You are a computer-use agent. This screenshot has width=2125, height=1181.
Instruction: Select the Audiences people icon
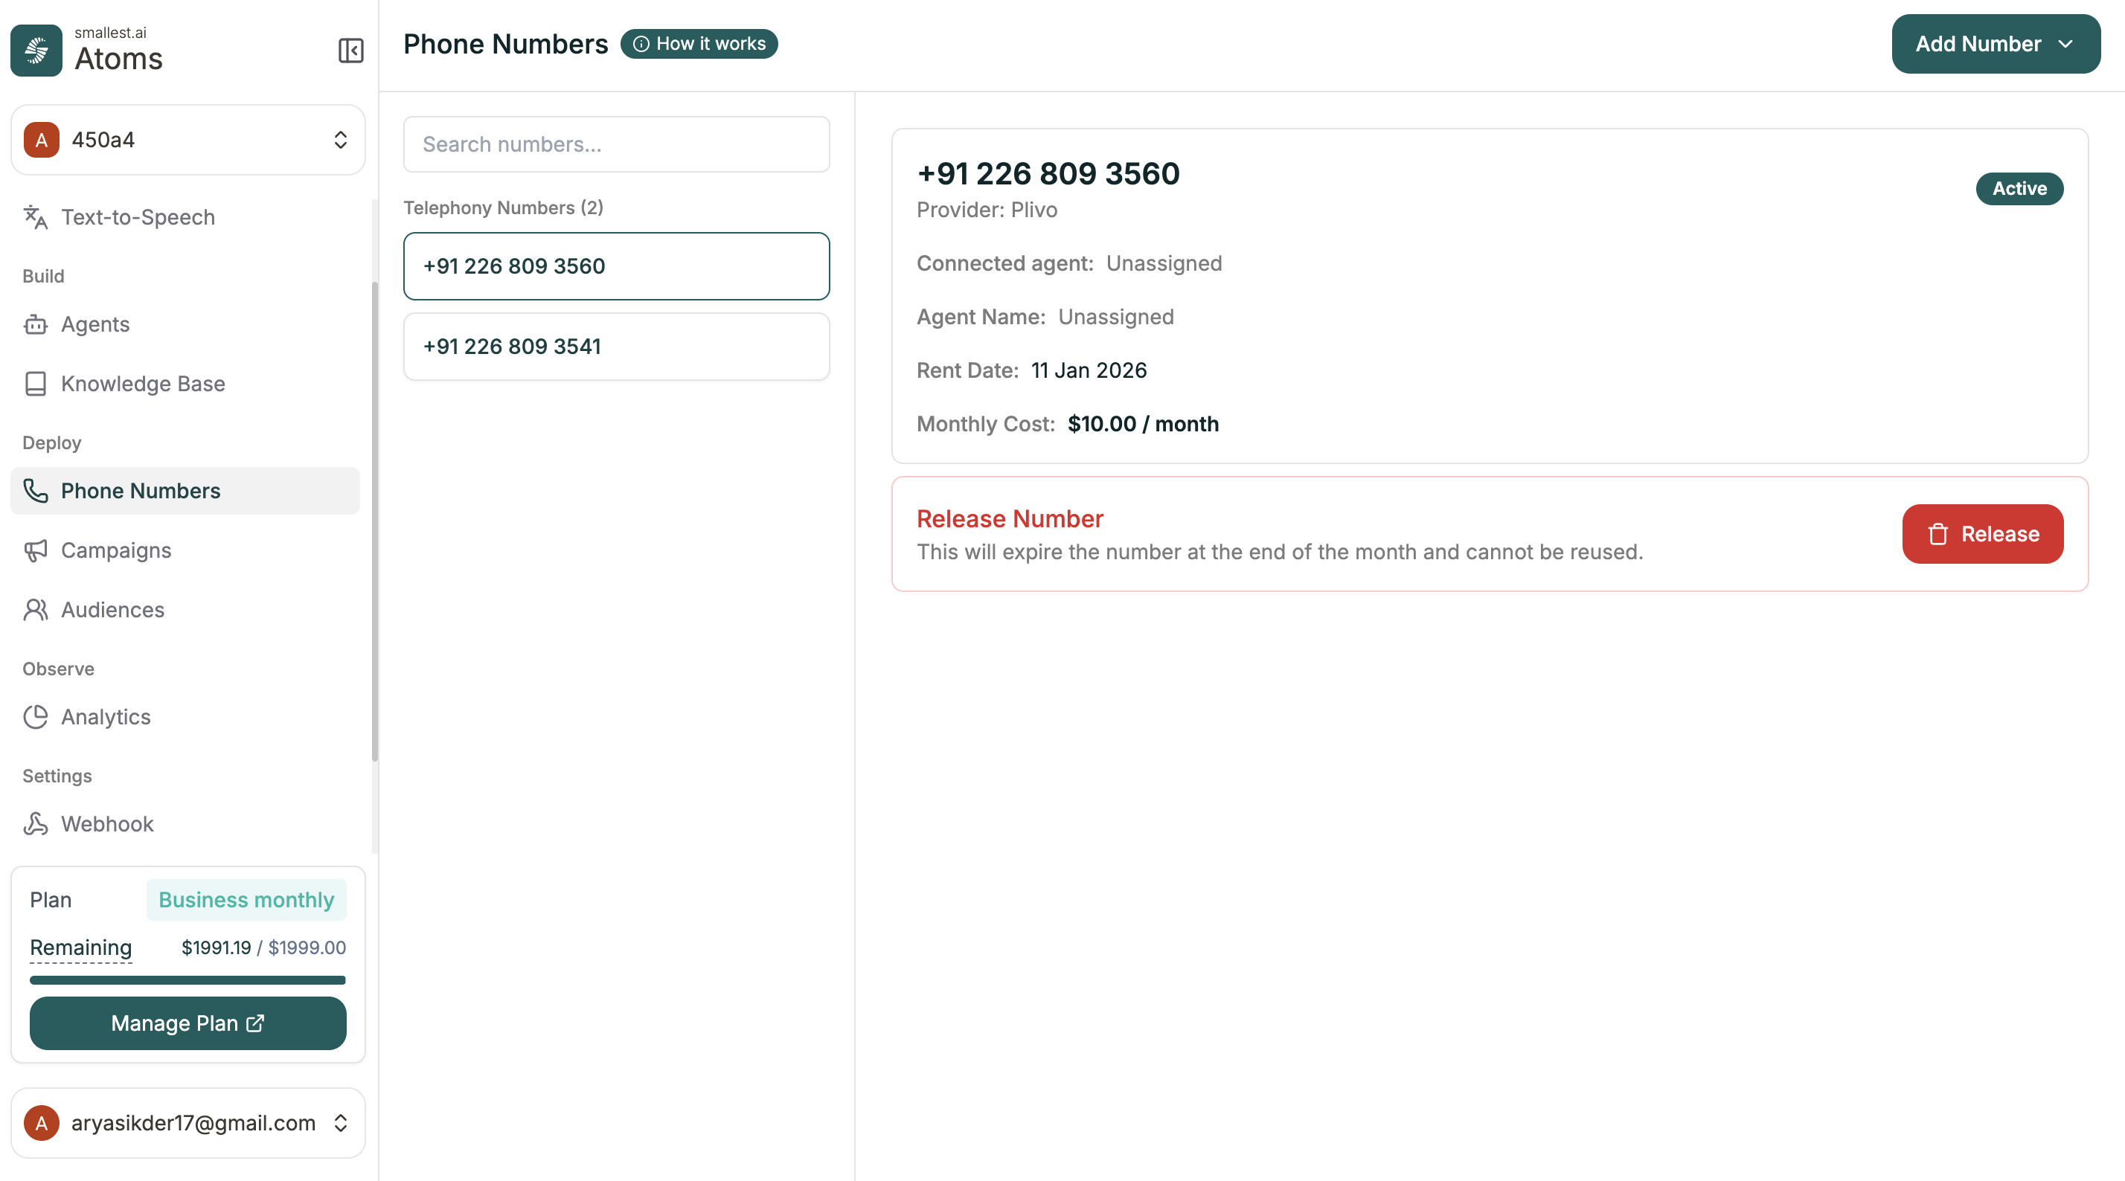[36, 611]
